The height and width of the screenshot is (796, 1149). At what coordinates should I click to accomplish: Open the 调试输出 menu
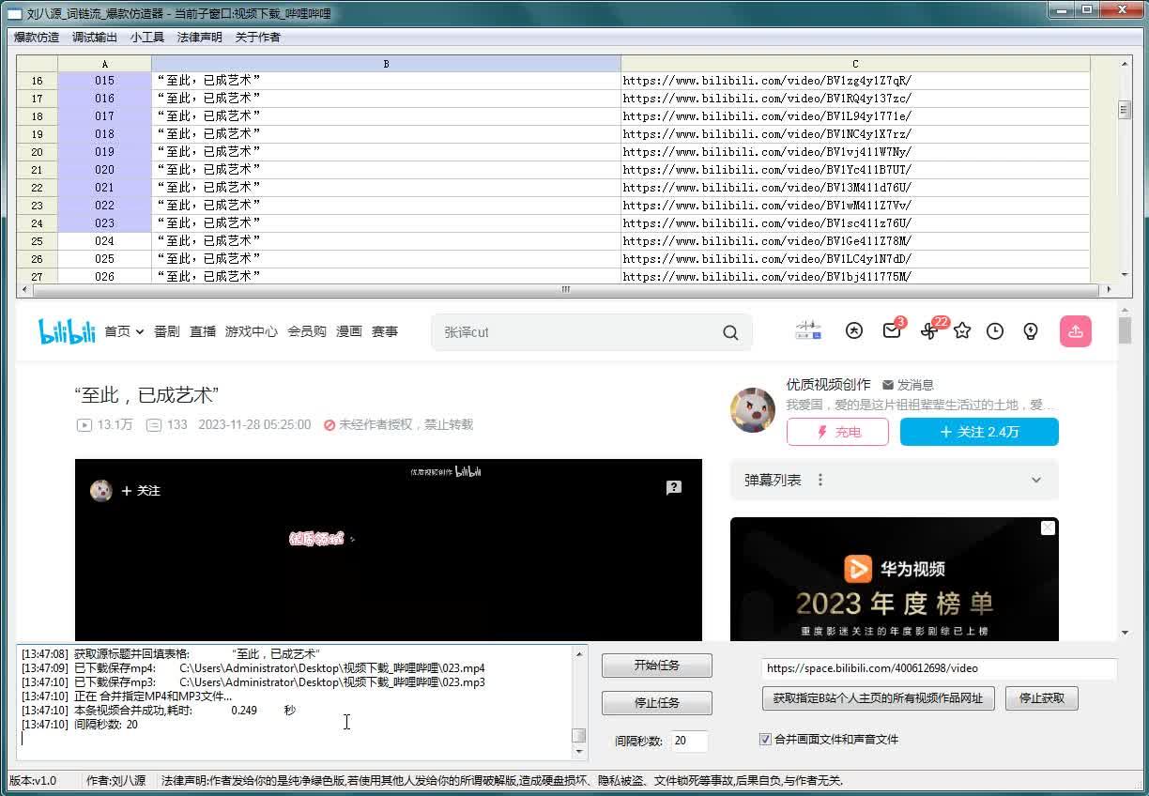tap(95, 38)
